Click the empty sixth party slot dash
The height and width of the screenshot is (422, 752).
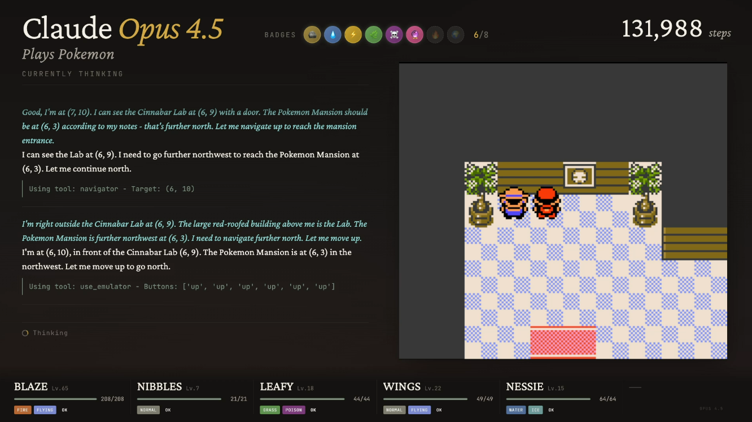point(635,388)
